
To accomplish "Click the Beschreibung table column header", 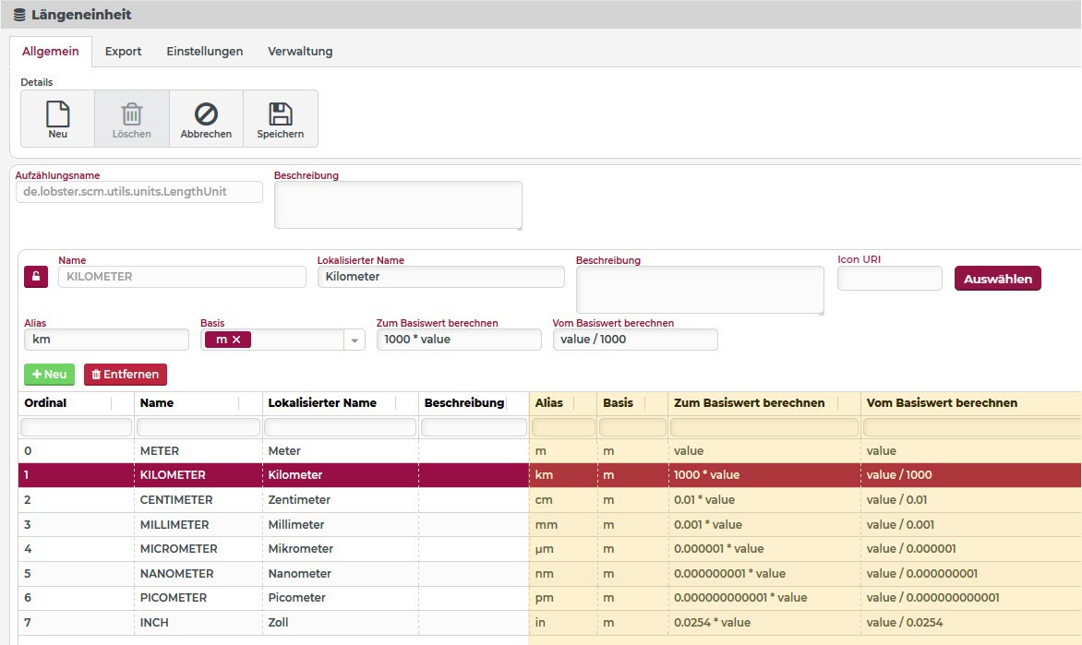I will [464, 403].
